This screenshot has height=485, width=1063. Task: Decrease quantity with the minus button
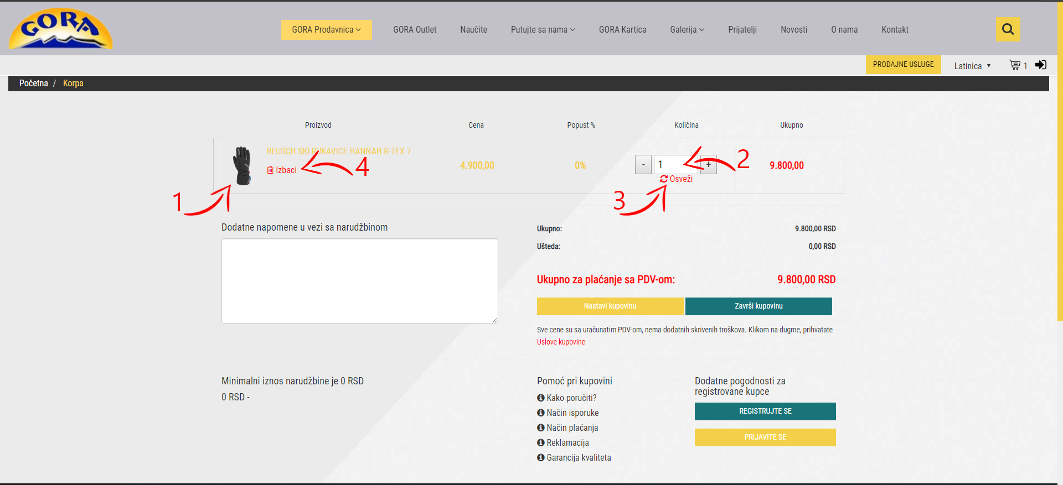643,165
